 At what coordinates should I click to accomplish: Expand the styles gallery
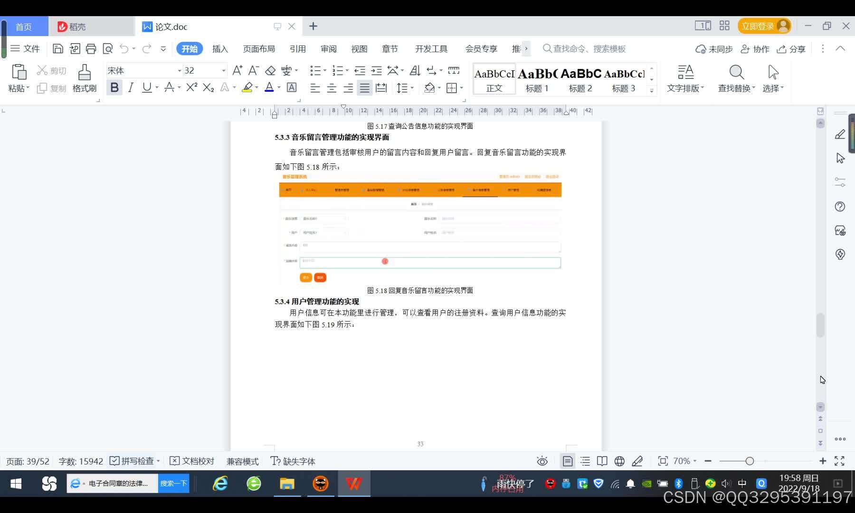(652, 90)
